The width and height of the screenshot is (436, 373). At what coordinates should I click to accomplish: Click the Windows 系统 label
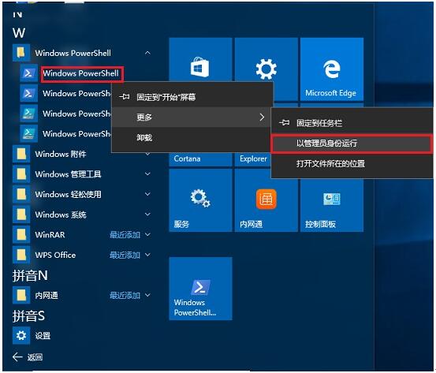point(61,214)
